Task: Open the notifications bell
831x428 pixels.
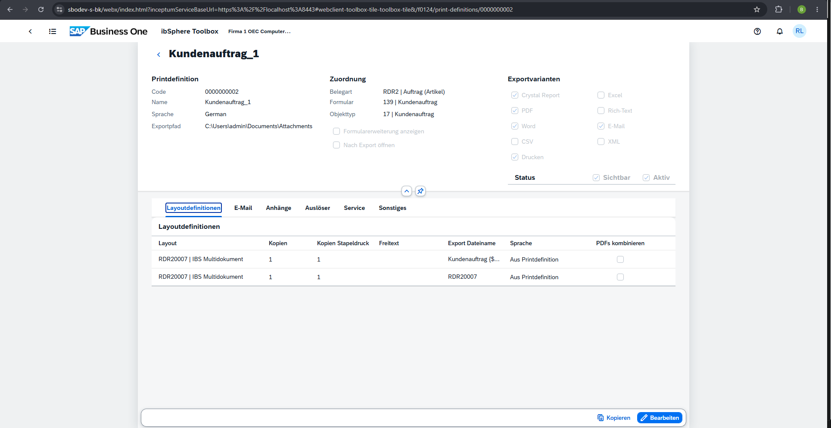Action: (780, 31)
